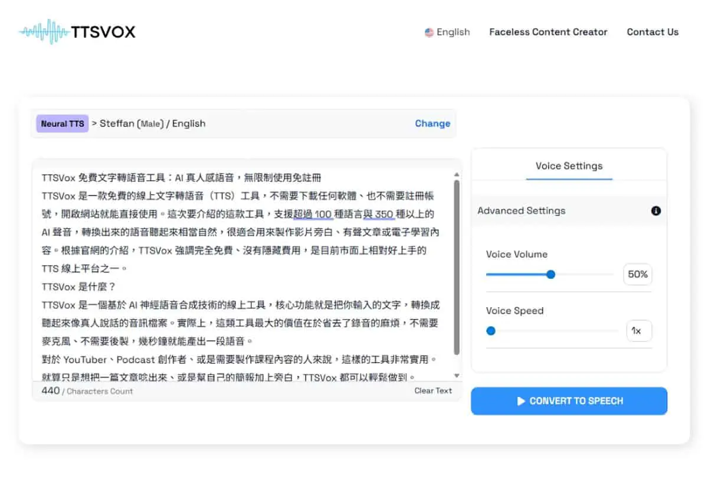Click the scroll up arrow in the text area
The height and width of the screenshot is (485, 708).
coord(456,174)
